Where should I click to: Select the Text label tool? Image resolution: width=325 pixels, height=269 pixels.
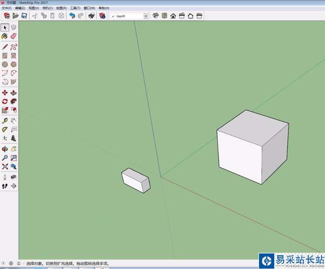13,130
